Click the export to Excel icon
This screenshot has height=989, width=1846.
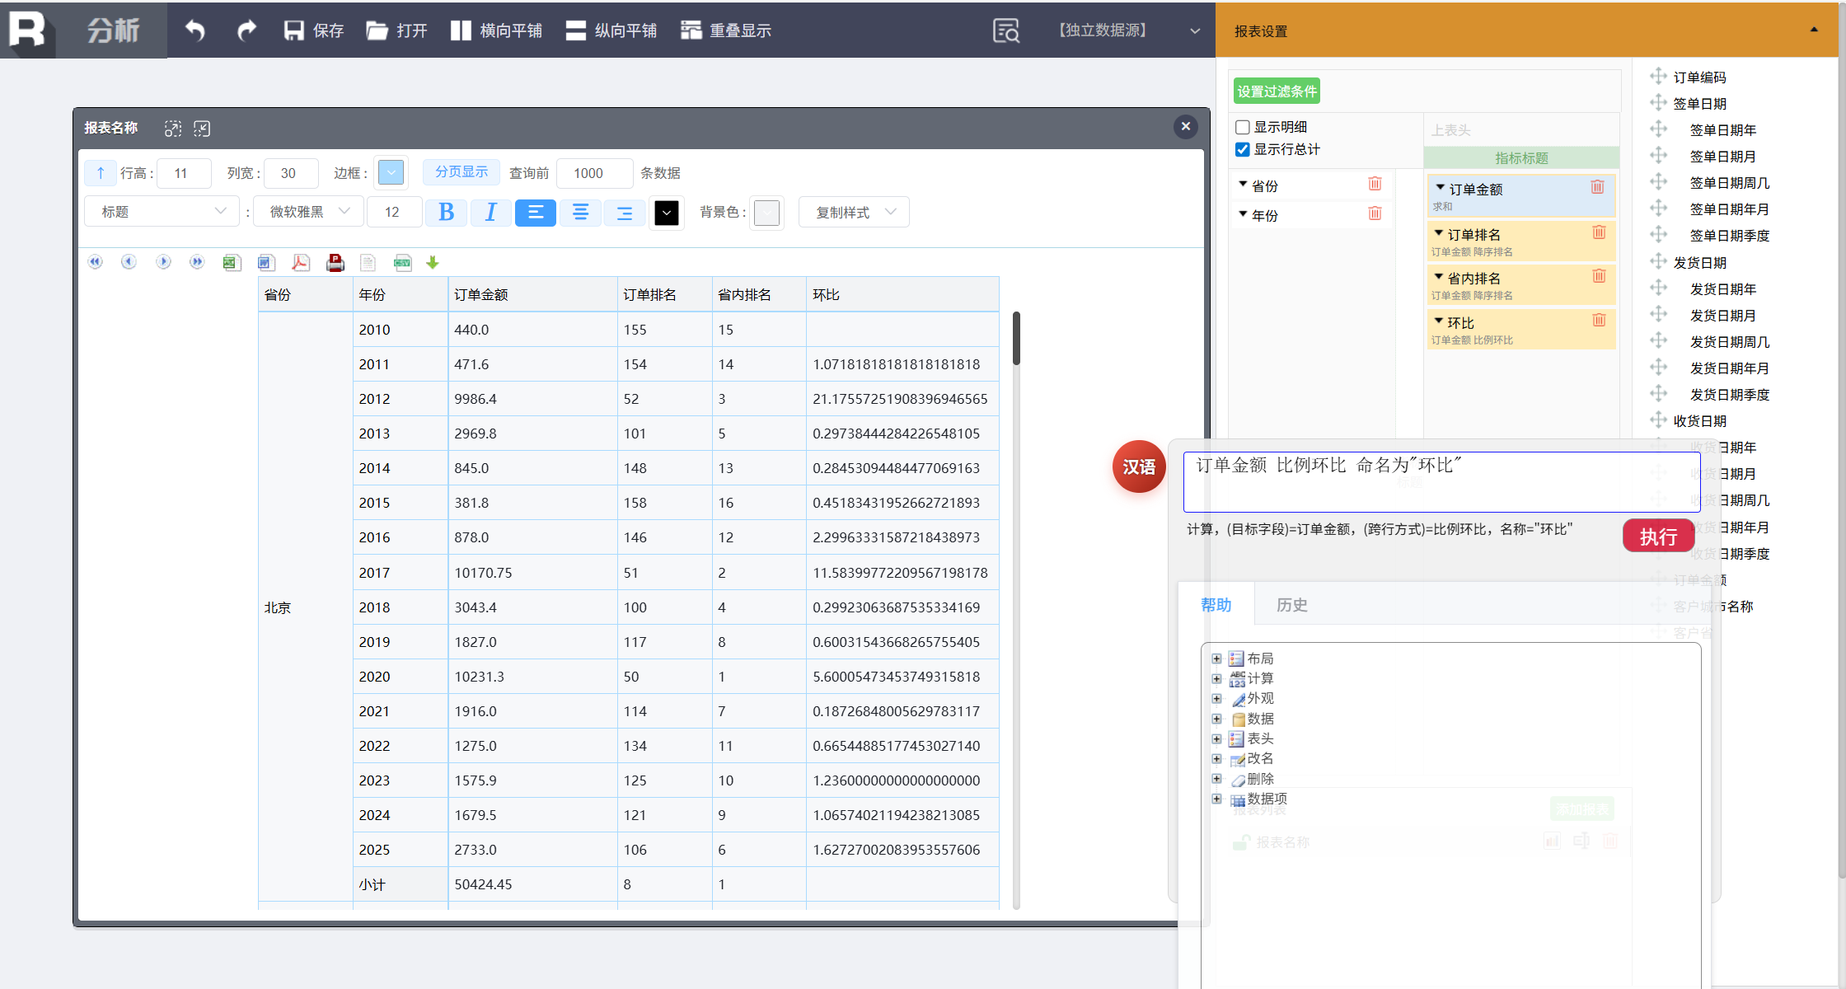[232, 263]
